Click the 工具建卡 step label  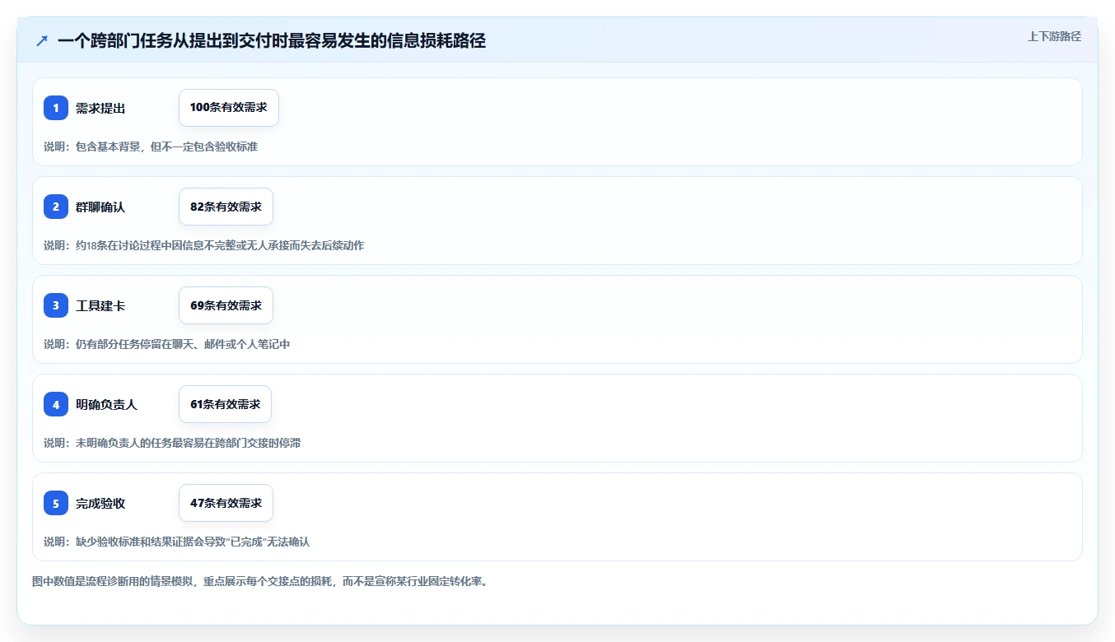coord(100,306)
